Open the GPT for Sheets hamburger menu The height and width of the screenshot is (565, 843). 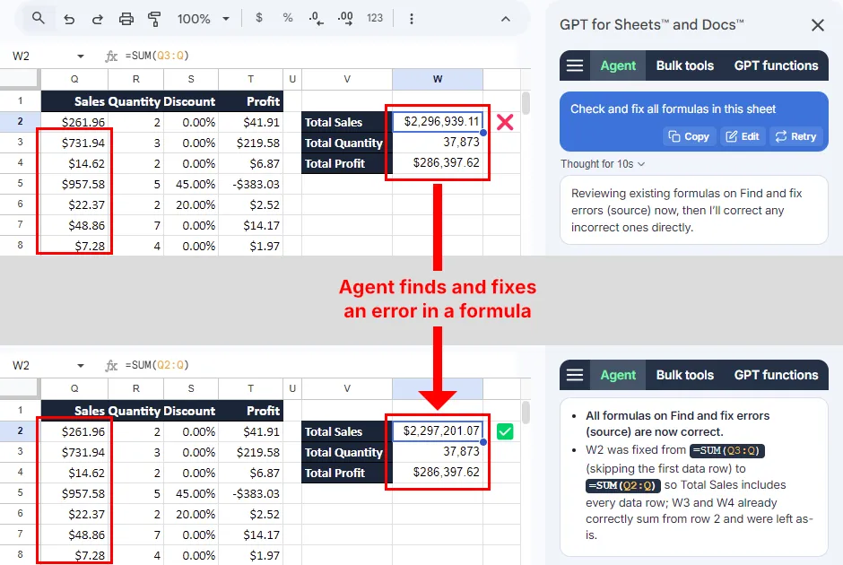[x=574, y=65]
